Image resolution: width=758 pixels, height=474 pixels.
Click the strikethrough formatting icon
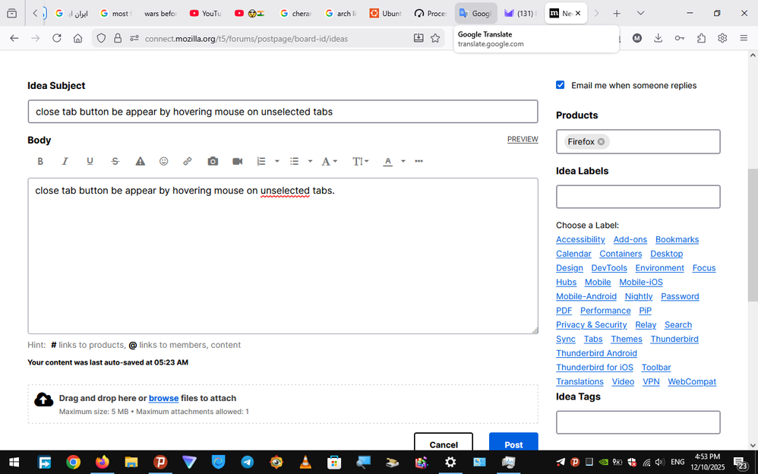[115, 161]
